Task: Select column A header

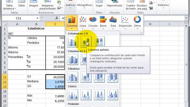Action: (17, 24)
